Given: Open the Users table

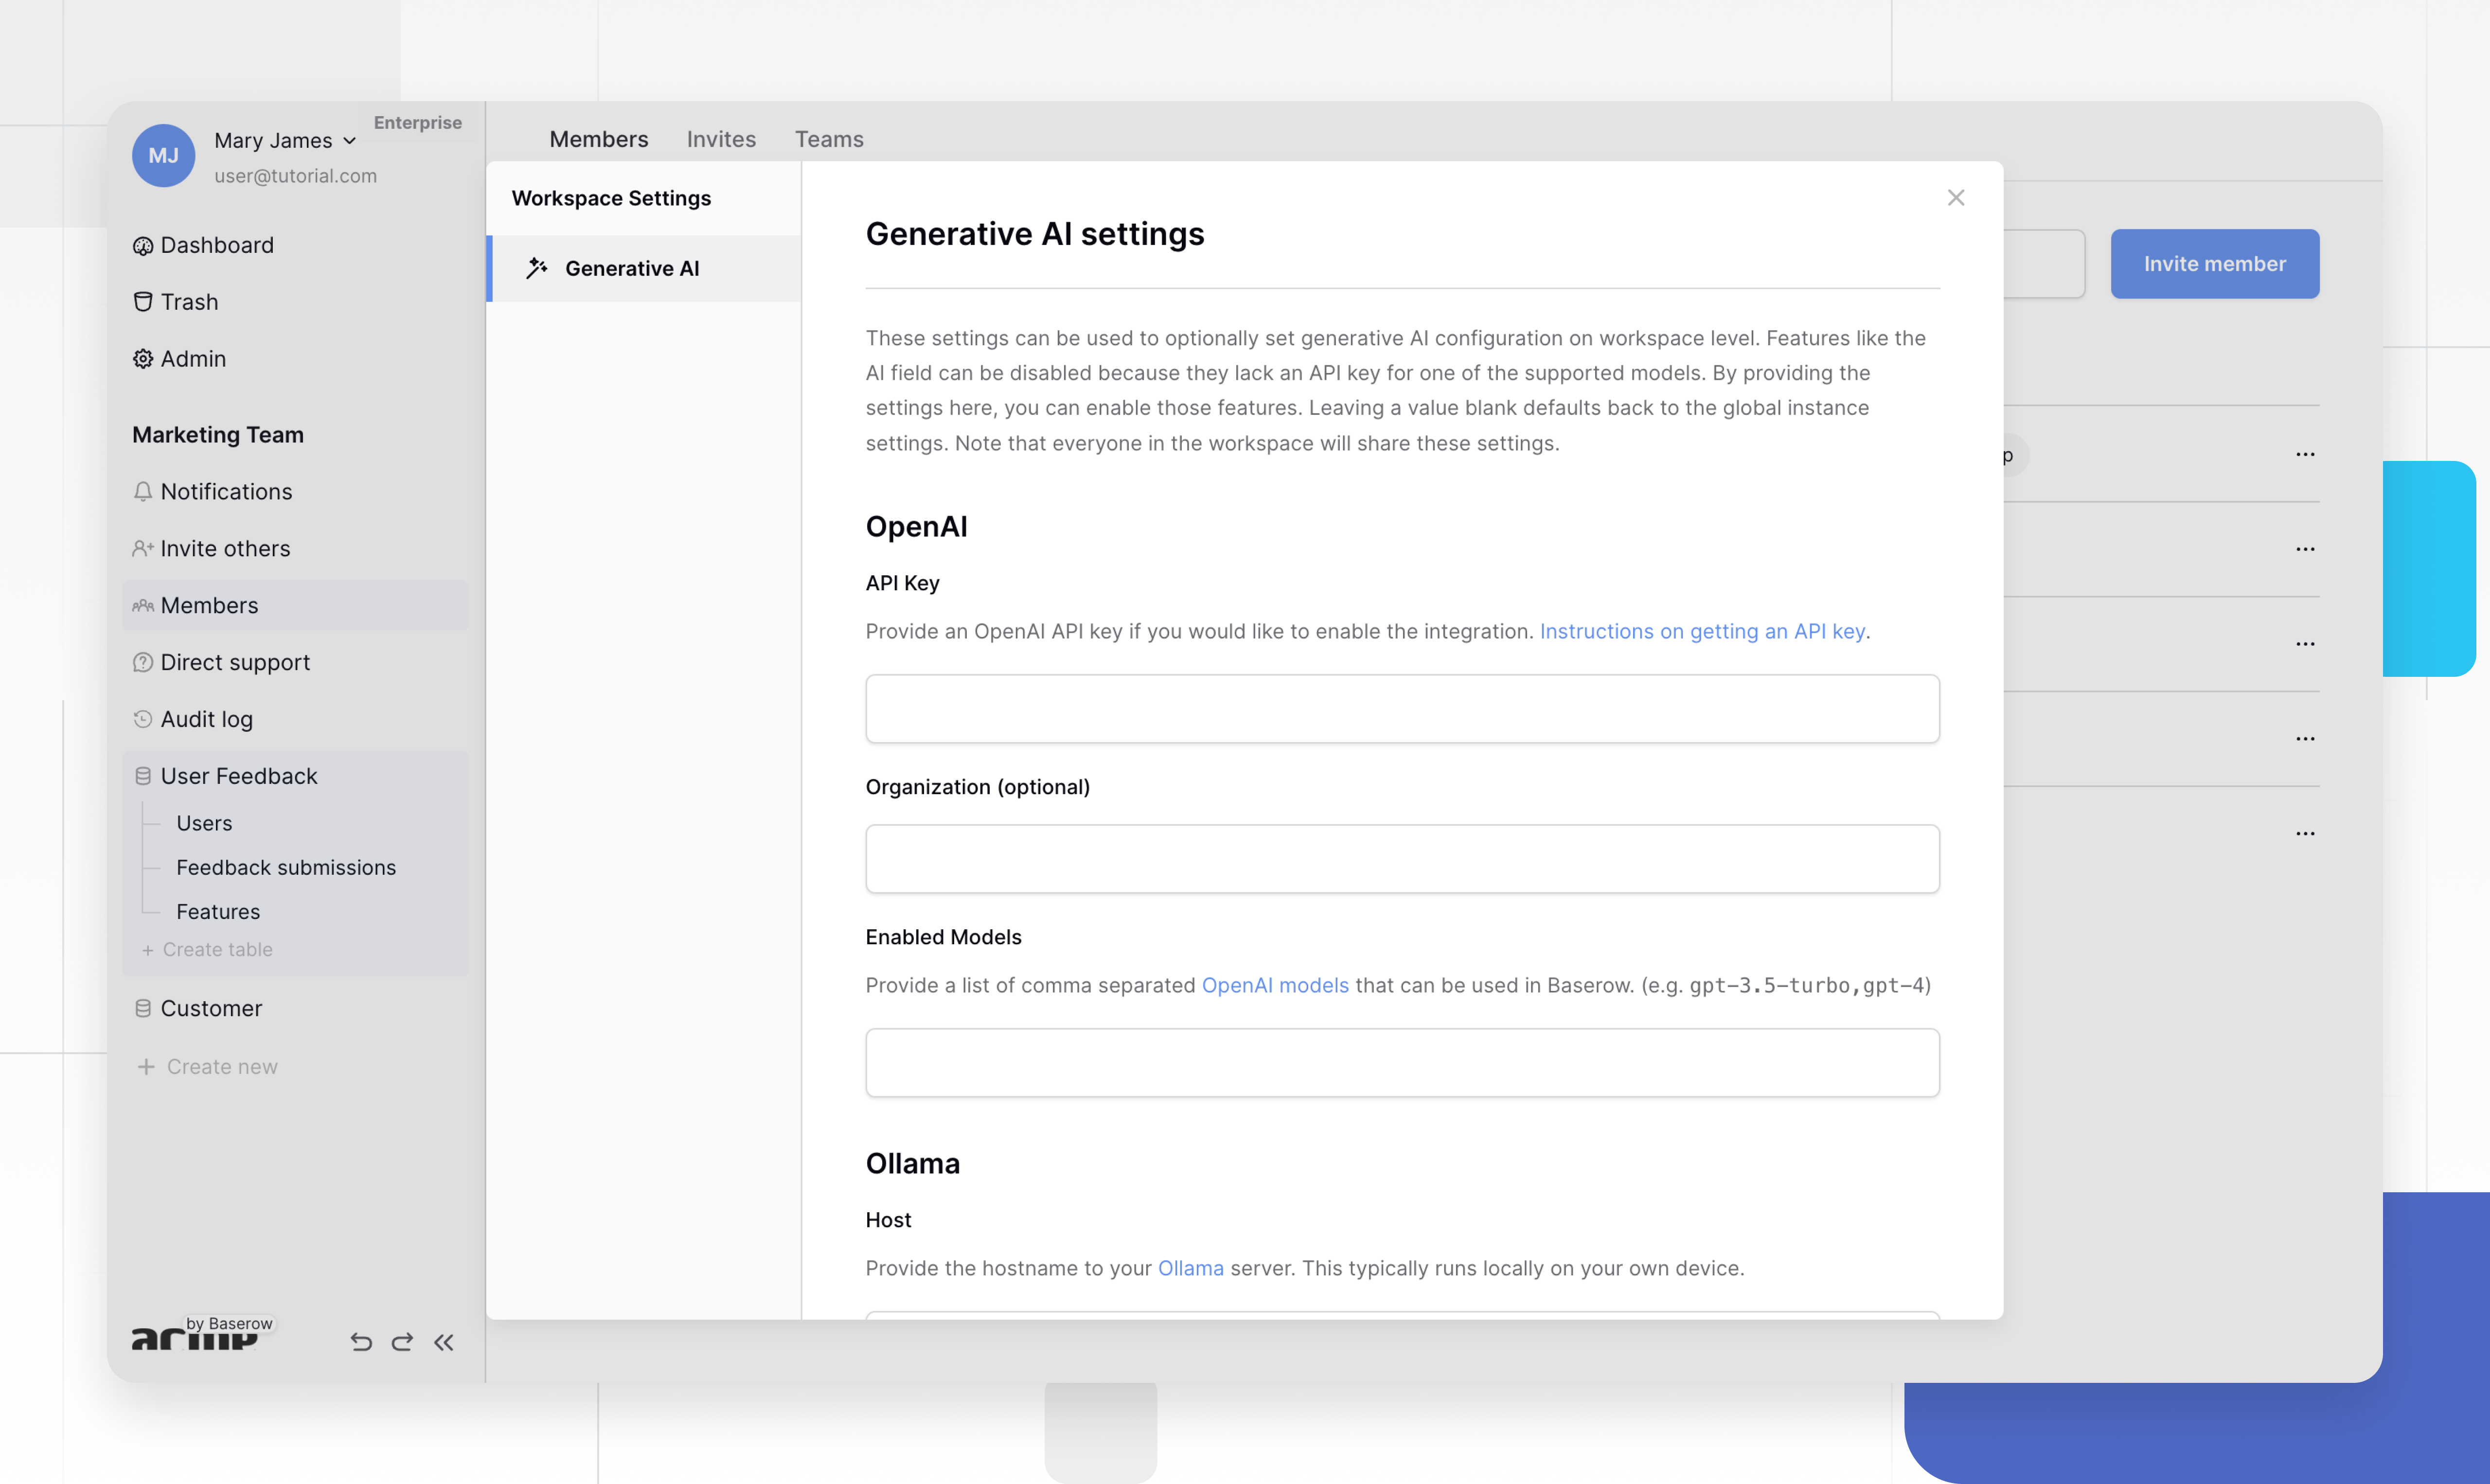Looking at the screenshot, I should coord(204,823).
